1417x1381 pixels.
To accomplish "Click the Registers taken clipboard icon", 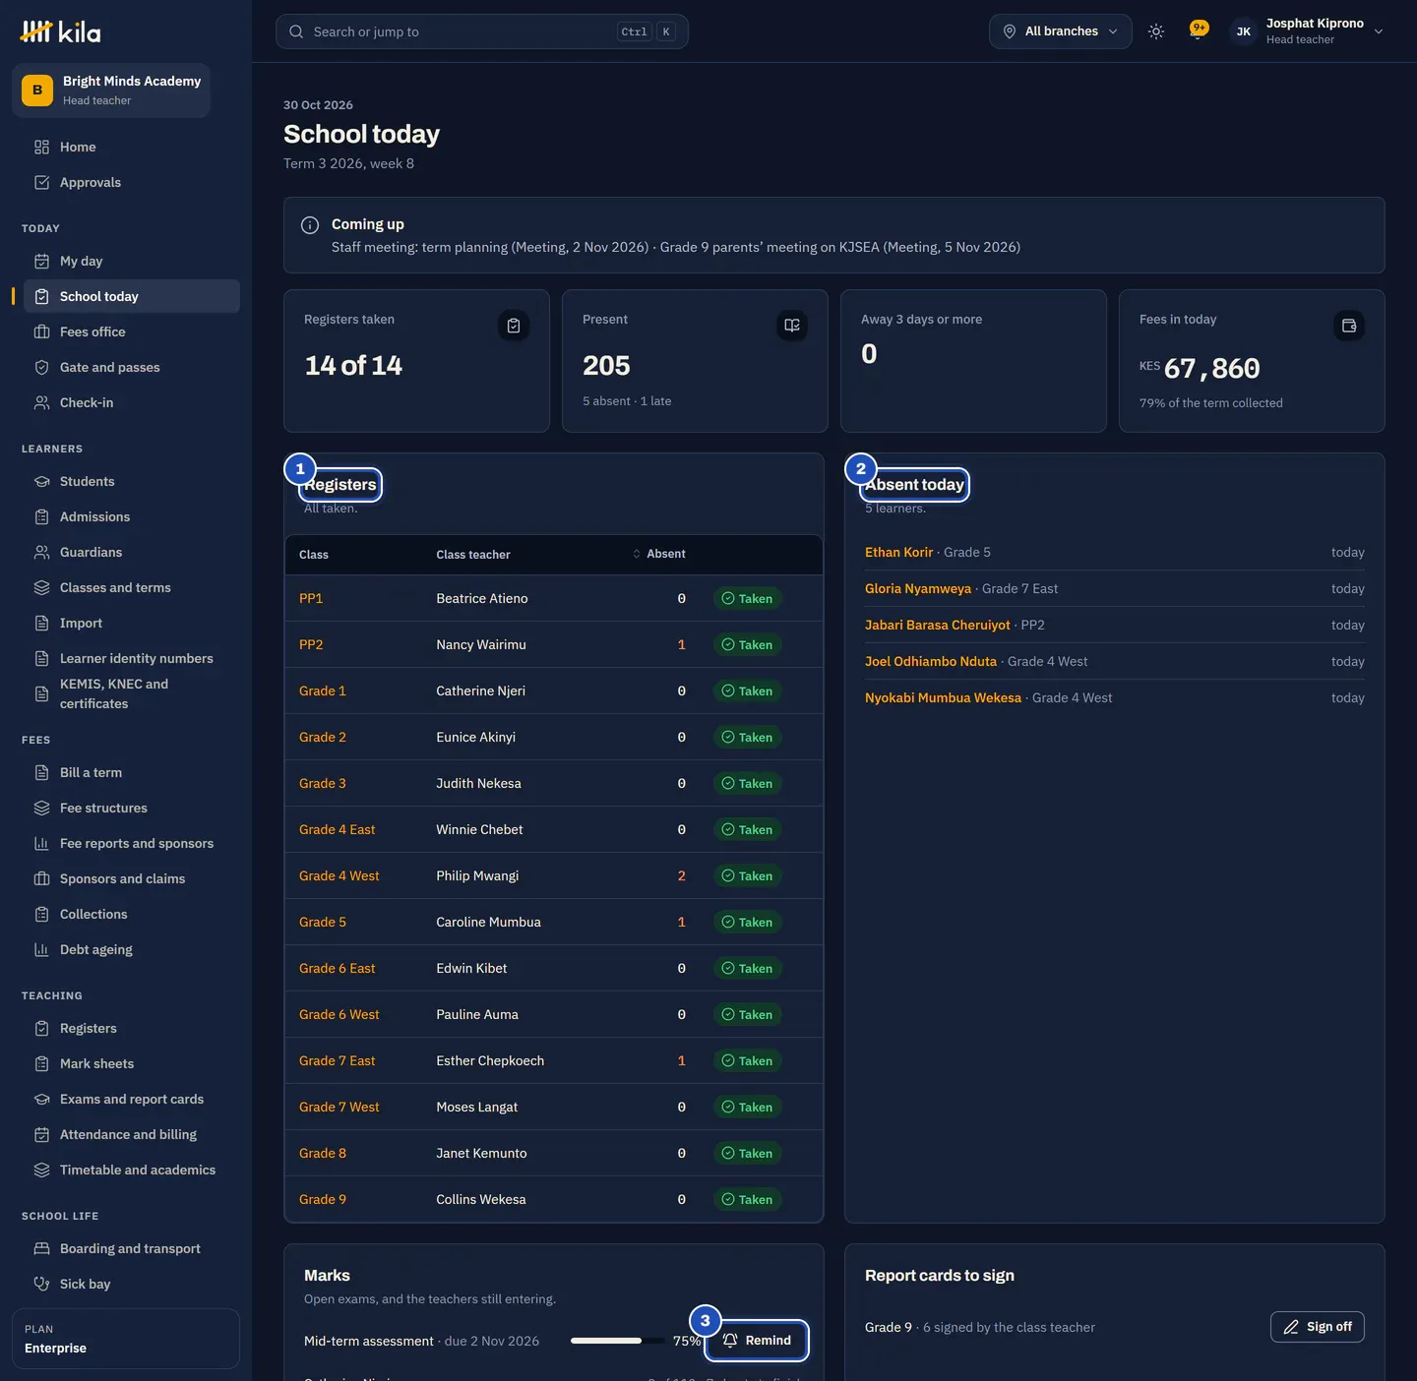I will click(x=514, y=326).
